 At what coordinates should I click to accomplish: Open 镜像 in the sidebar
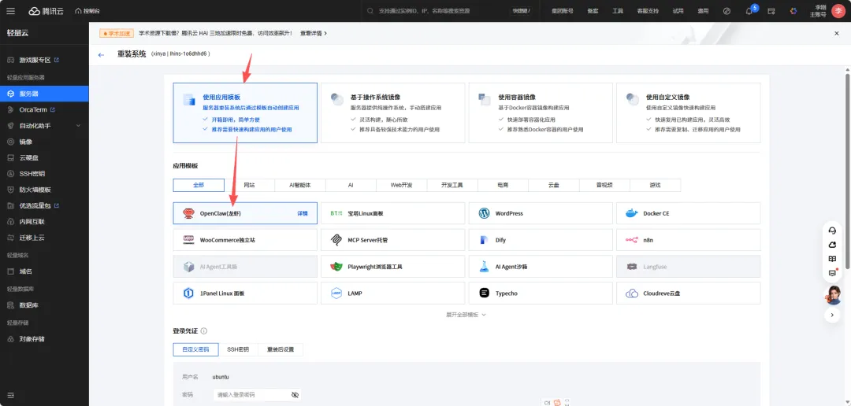click(x=44, y=142)
